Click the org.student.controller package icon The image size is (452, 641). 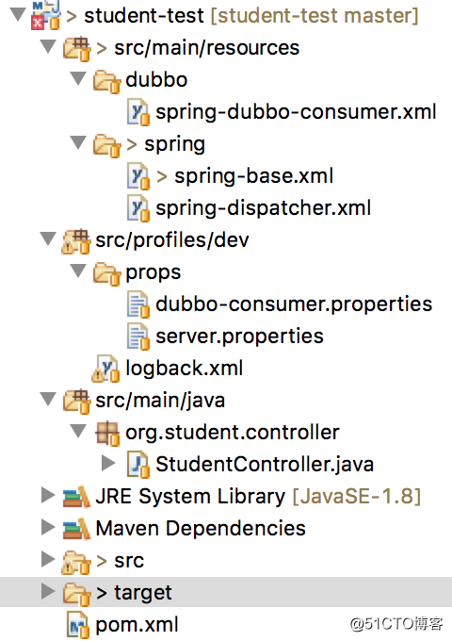(107, 433)
